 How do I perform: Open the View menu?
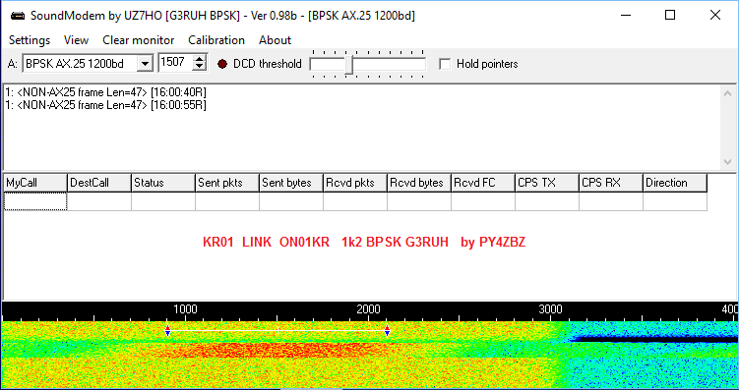pos(77,40)
